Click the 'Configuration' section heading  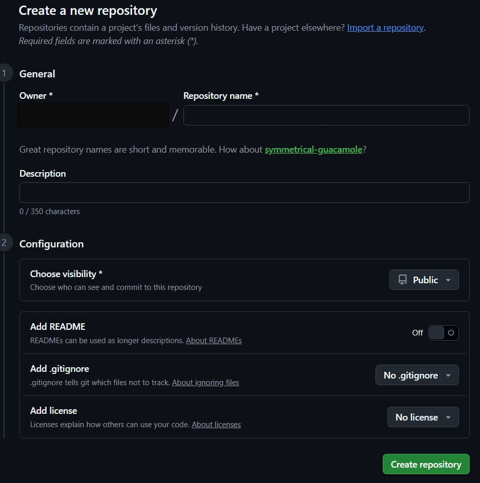coord(51,244)
